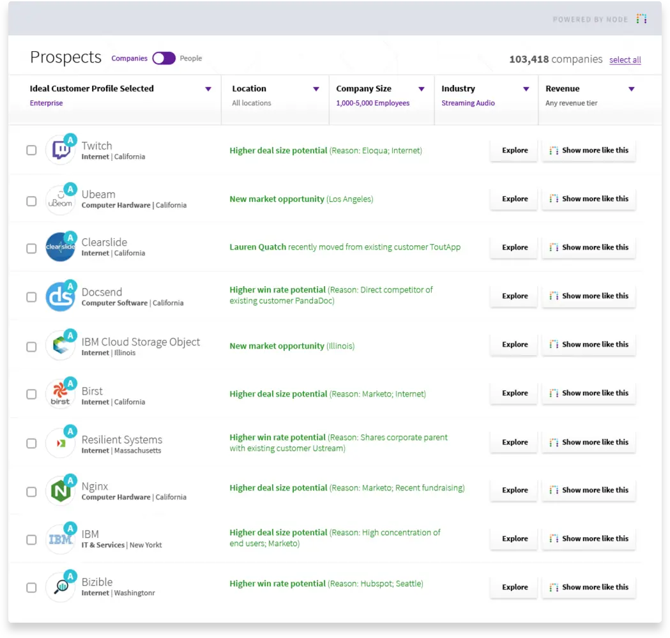This screenshot has height=638, width=670.
Task: Click the A grade badge on Docsend
Action: (x=70, y=286)
